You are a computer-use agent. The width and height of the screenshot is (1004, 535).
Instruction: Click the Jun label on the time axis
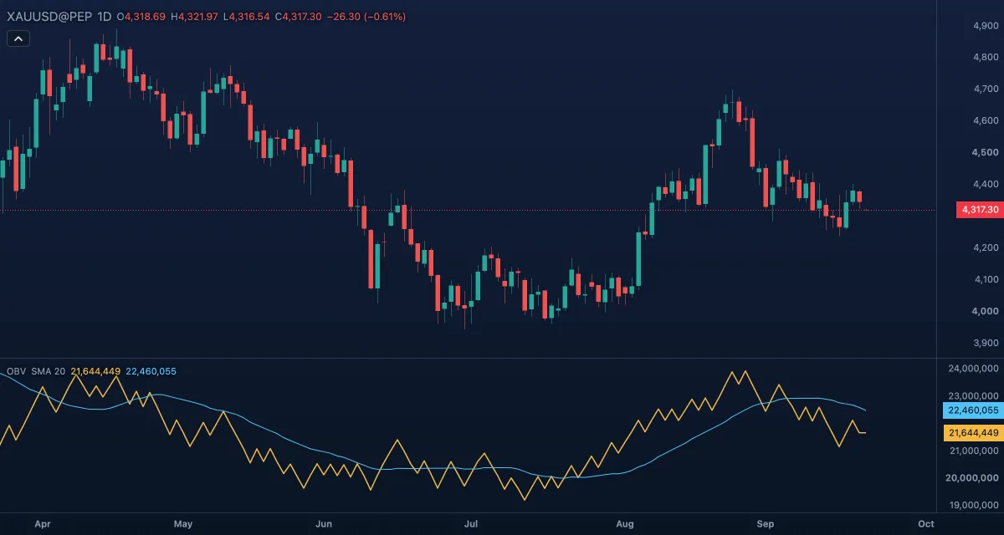tap(325, 524)
